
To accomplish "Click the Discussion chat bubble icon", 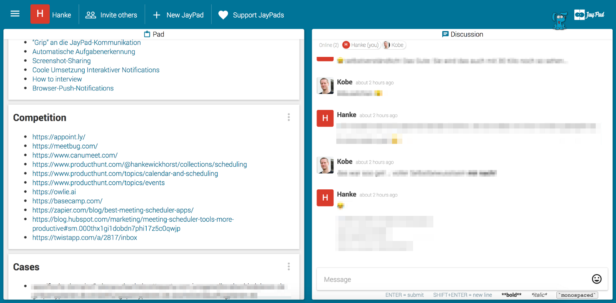I will tap(445, 34).
